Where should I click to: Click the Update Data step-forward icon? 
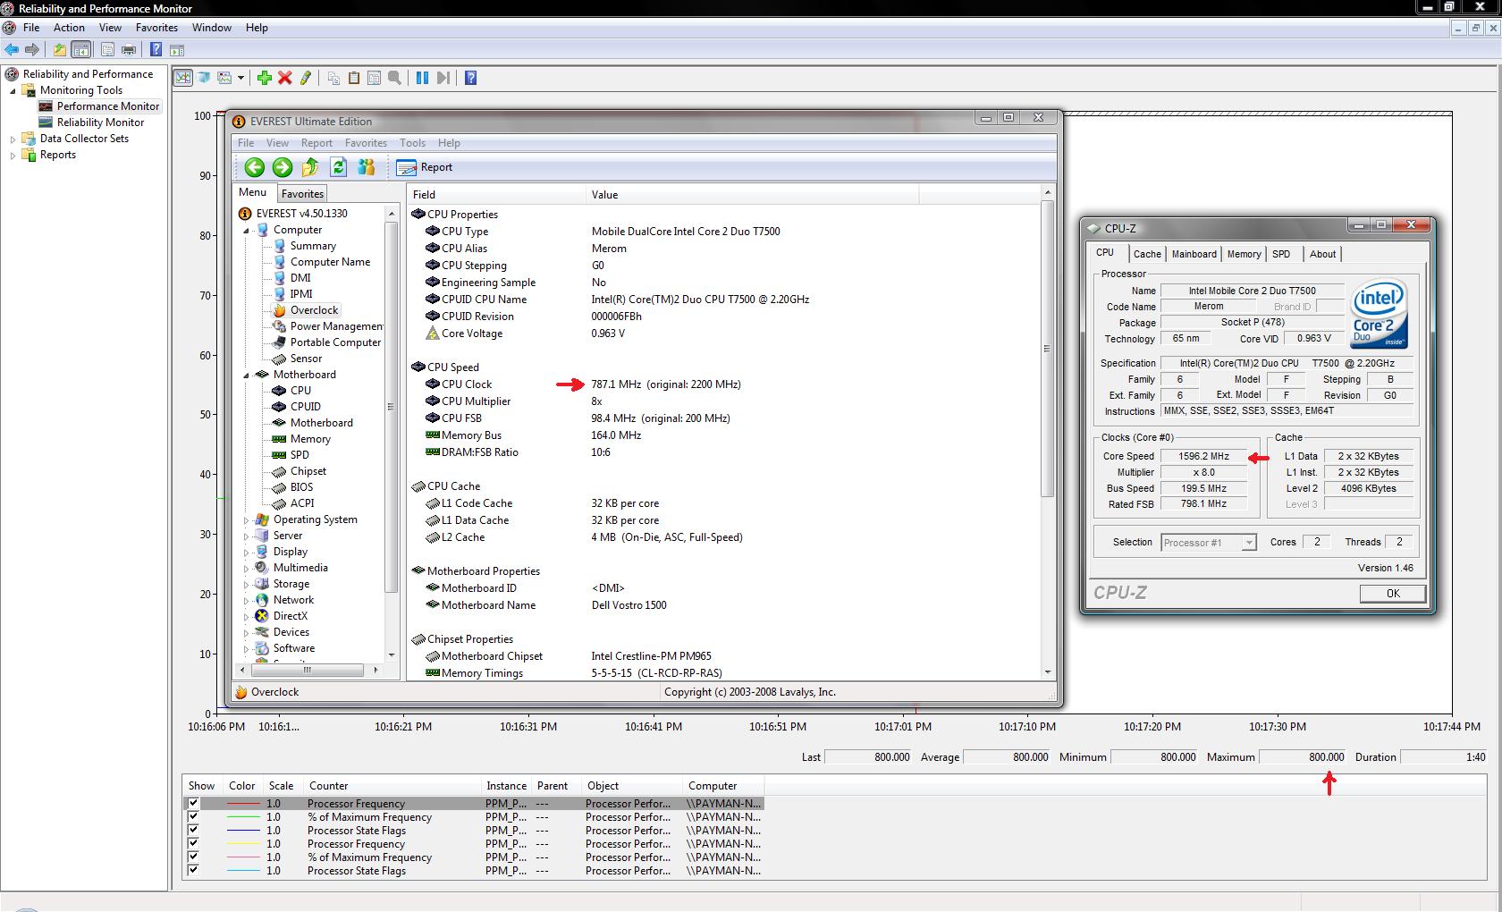tap(443, 78)
